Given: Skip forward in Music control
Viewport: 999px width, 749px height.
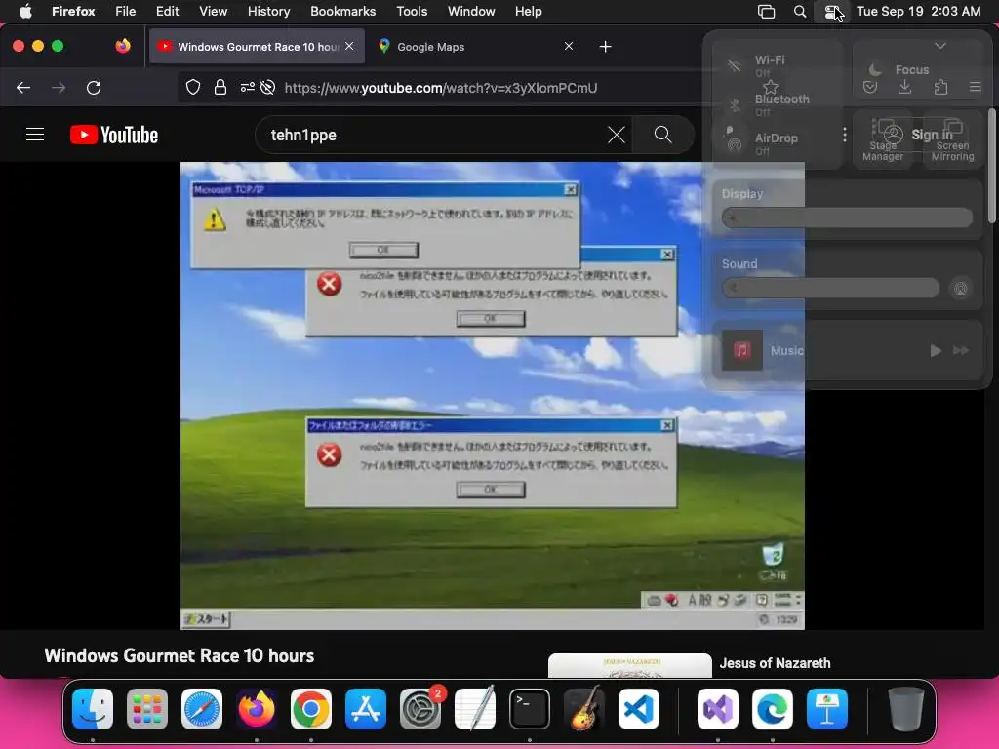Looking at the screenshot, I should coord(961,350).
